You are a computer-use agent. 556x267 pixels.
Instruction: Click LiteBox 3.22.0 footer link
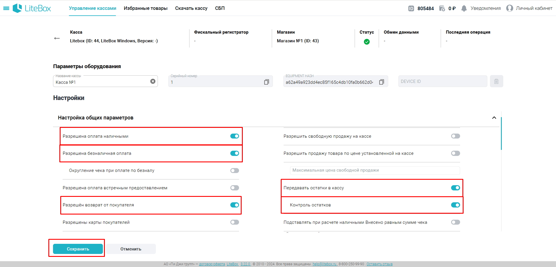(x=238, y=264)
